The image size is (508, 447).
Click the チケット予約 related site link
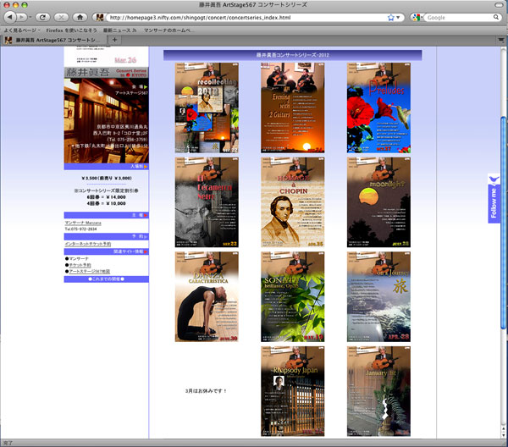pos(80,265)
